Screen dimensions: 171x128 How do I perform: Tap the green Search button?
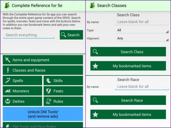pyautogui.click(x=71, y=35)
